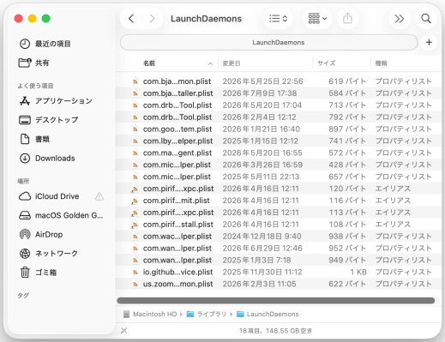
Task: Go to Macintosh HD in path bar
Action: pos(150,315)
